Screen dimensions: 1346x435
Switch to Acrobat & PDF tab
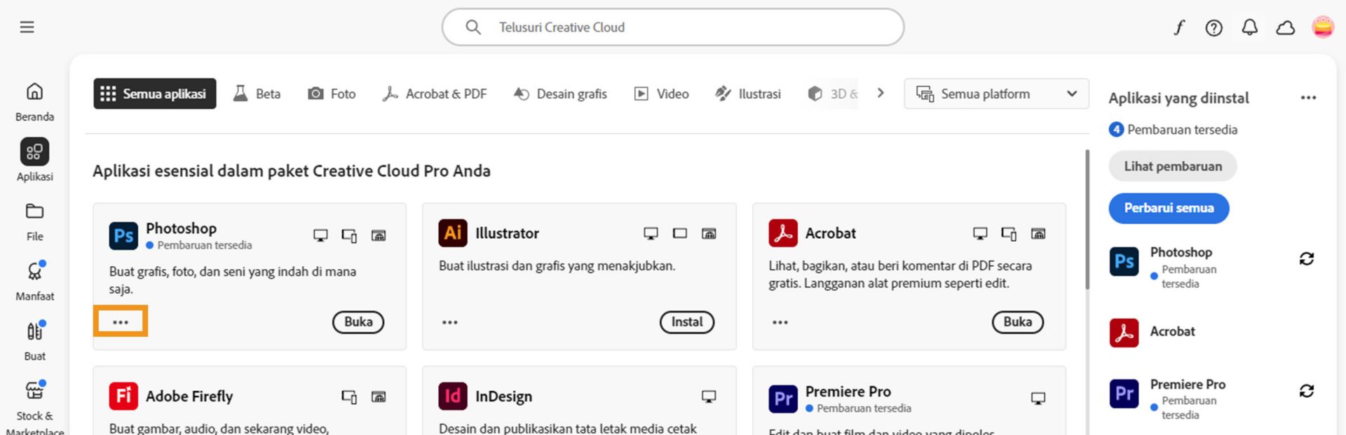coord(434,94)
